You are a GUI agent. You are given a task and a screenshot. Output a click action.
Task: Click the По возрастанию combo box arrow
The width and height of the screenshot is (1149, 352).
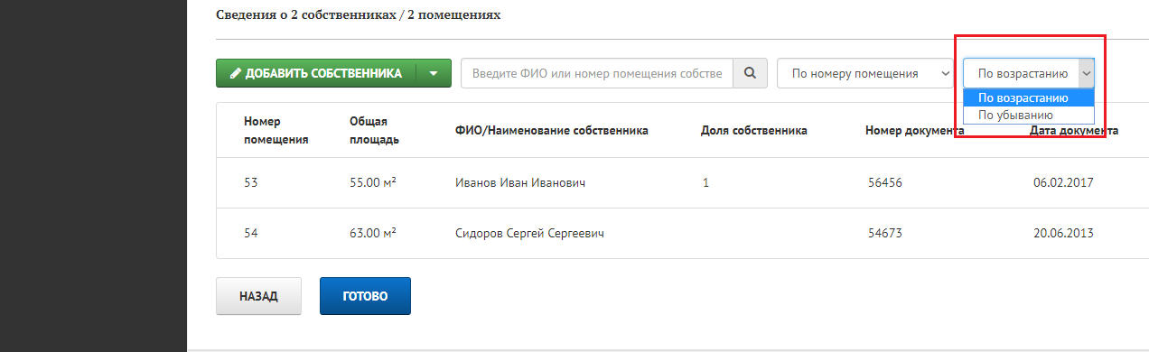point(1087,74)
